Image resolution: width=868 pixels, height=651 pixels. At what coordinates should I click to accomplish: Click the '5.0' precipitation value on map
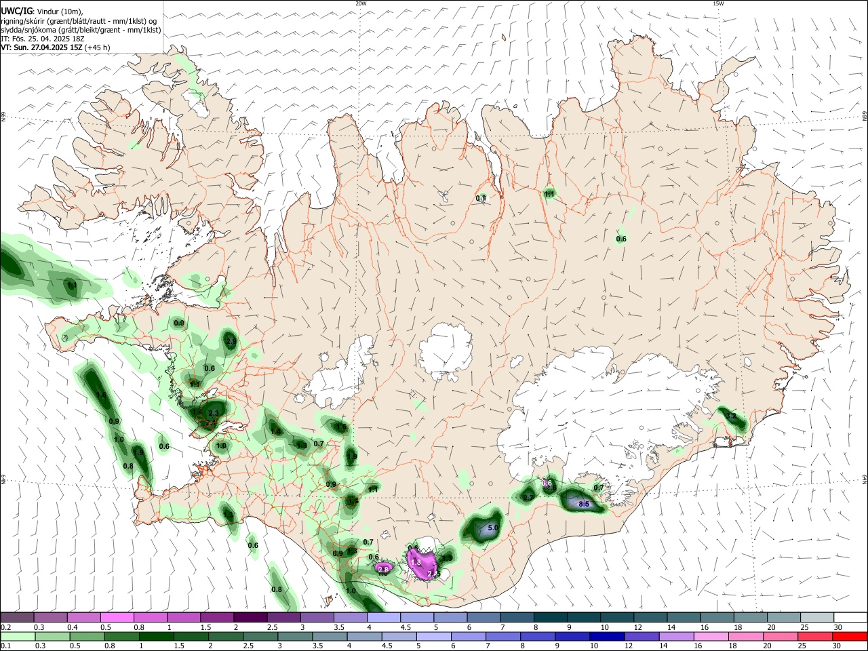click(x=493, y=528)
